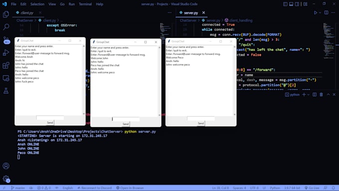Screen dimensions: 339x191
Task: Click Reconnect to Discord in status bar
Action: (95, 188)
